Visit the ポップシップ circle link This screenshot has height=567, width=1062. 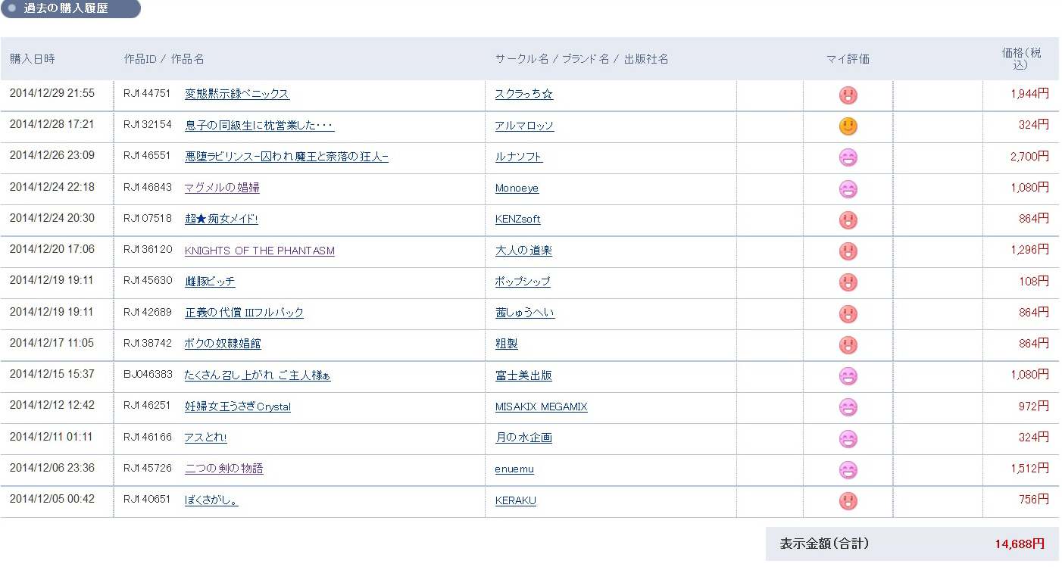point(523,282)
